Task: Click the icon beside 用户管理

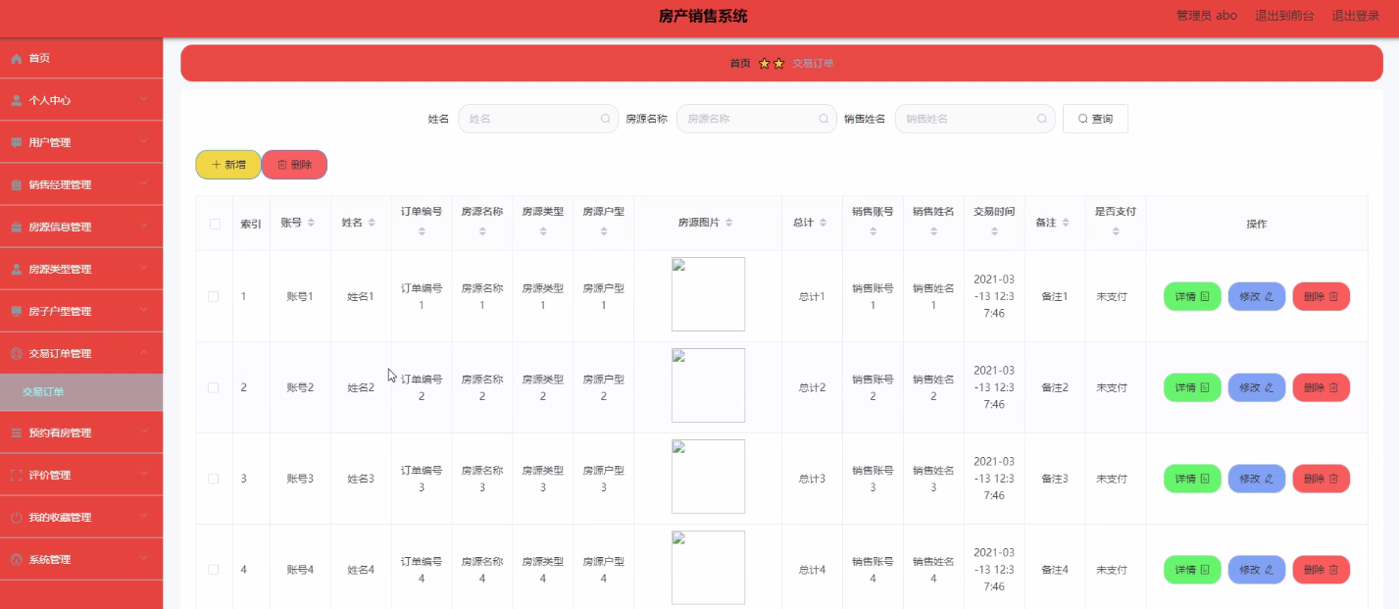Action: click(16, 143)
